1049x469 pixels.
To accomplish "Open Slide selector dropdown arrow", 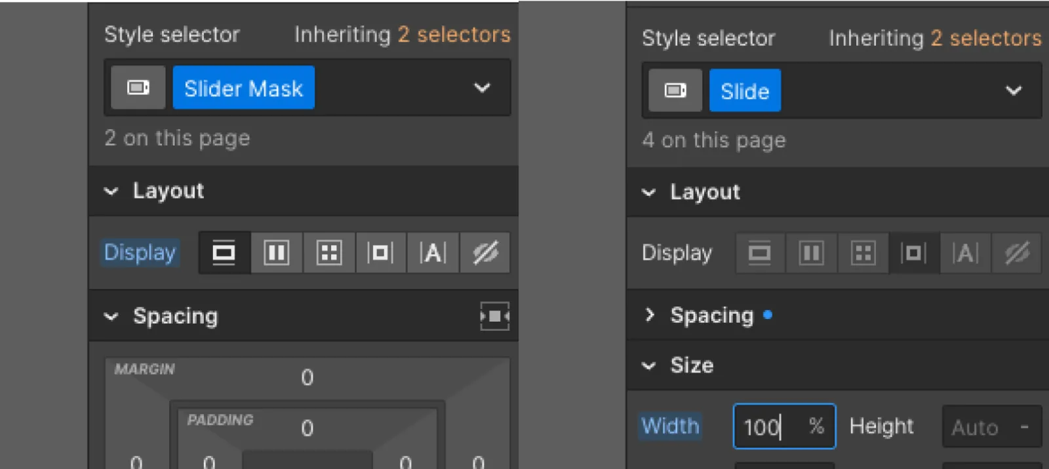I will [1014, 90].
